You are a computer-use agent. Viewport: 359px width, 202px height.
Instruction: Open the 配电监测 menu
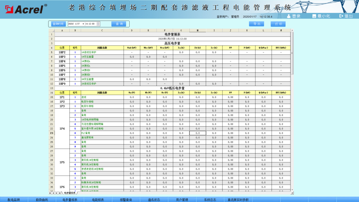coord(14,200)
